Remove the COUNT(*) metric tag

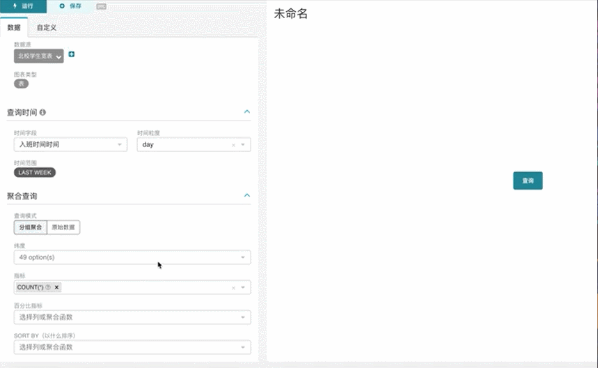point(57,287)
